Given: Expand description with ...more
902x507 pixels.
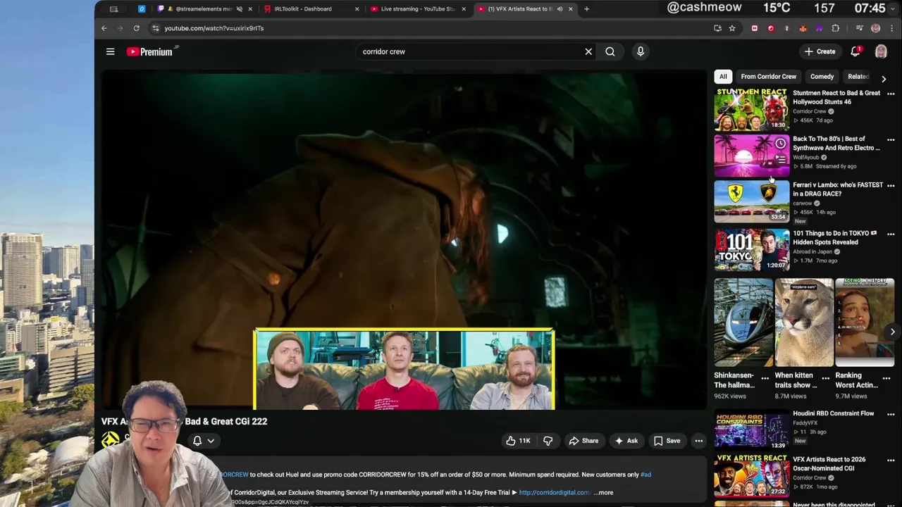Looking at the screenshot, I should pyautogui.click(x=604, y=492).
